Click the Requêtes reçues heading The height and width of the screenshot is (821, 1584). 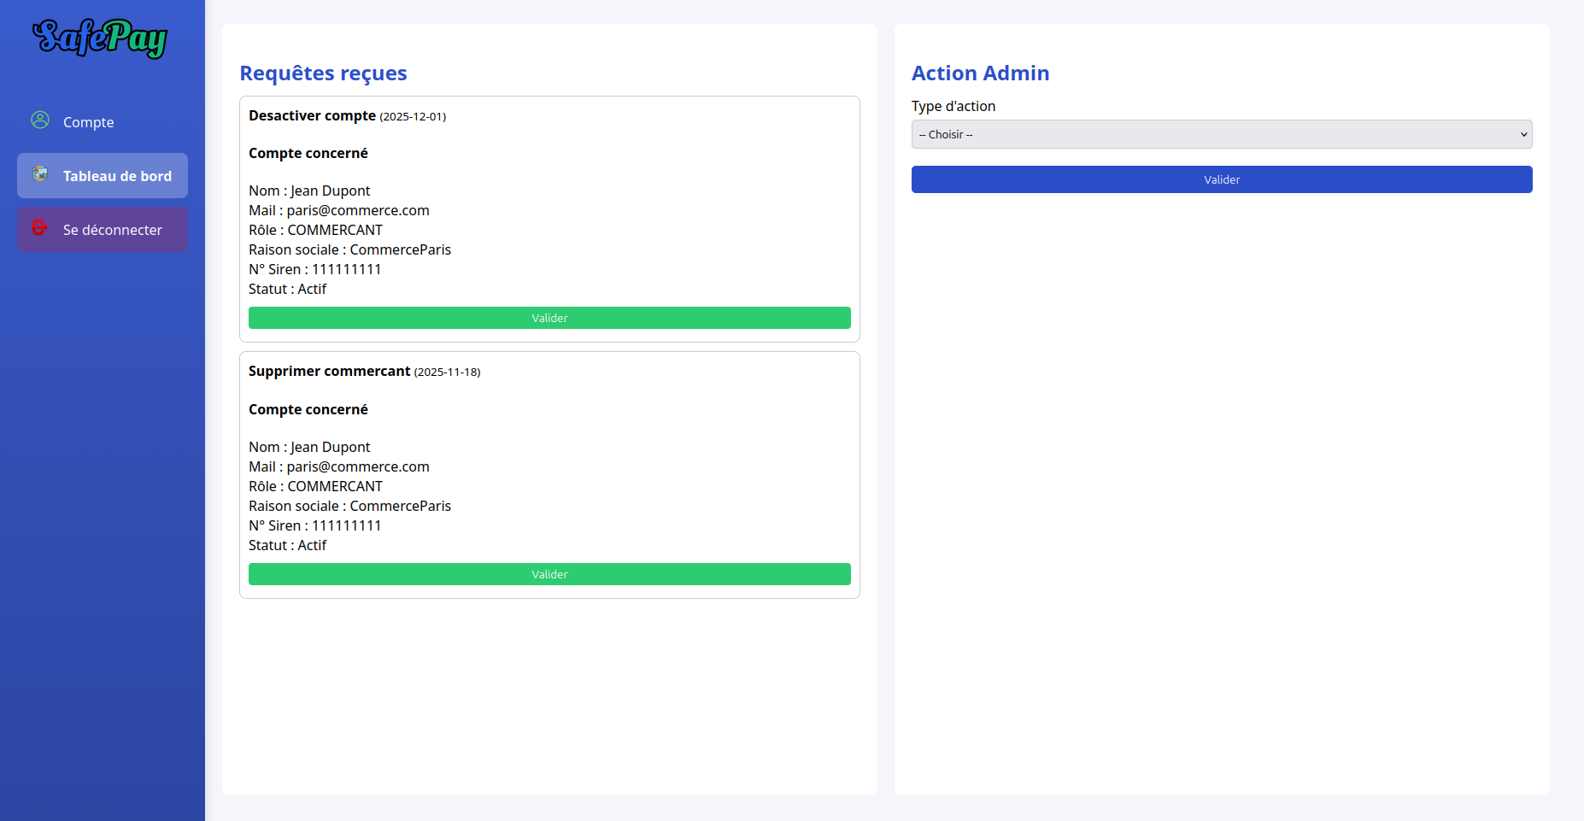click(x=323, y=73)
